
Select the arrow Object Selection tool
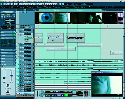(20, 4)
